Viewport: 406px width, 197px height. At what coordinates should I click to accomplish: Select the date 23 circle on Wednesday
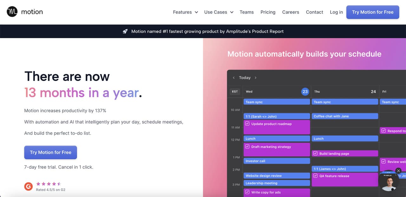coord(305,92)
